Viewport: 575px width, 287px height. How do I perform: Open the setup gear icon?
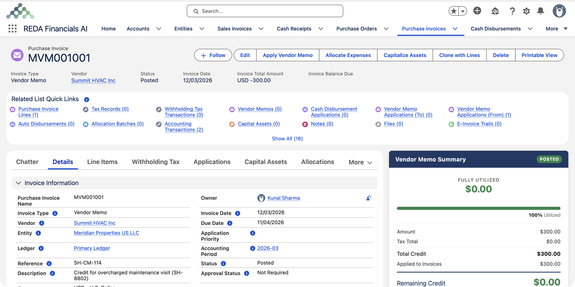point(526,11)
